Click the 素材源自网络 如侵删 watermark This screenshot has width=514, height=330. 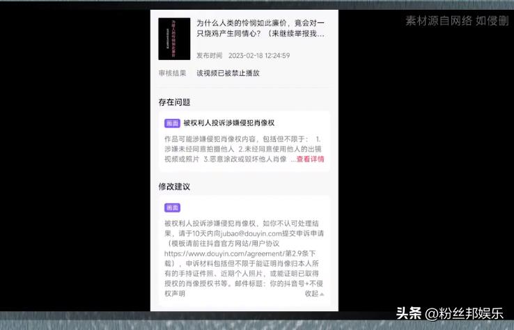pyautogui.click(x=456, y=20)
